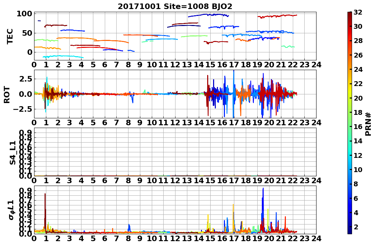
Task: Click the S4_L1 y-axis label
Action: [x=13, y=153]
